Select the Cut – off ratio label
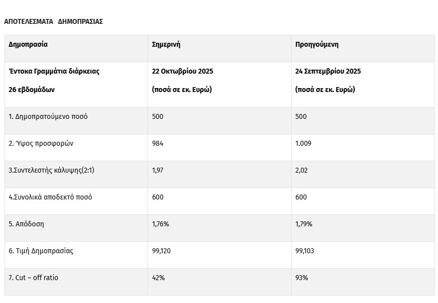Screen dimensions: 438x303 [33, 278]
